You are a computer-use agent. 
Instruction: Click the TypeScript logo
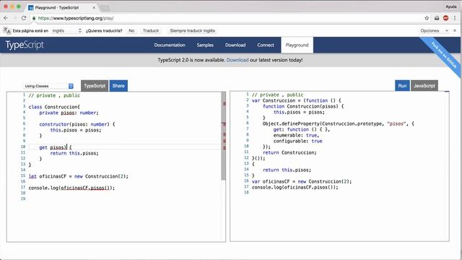point(25,45)
